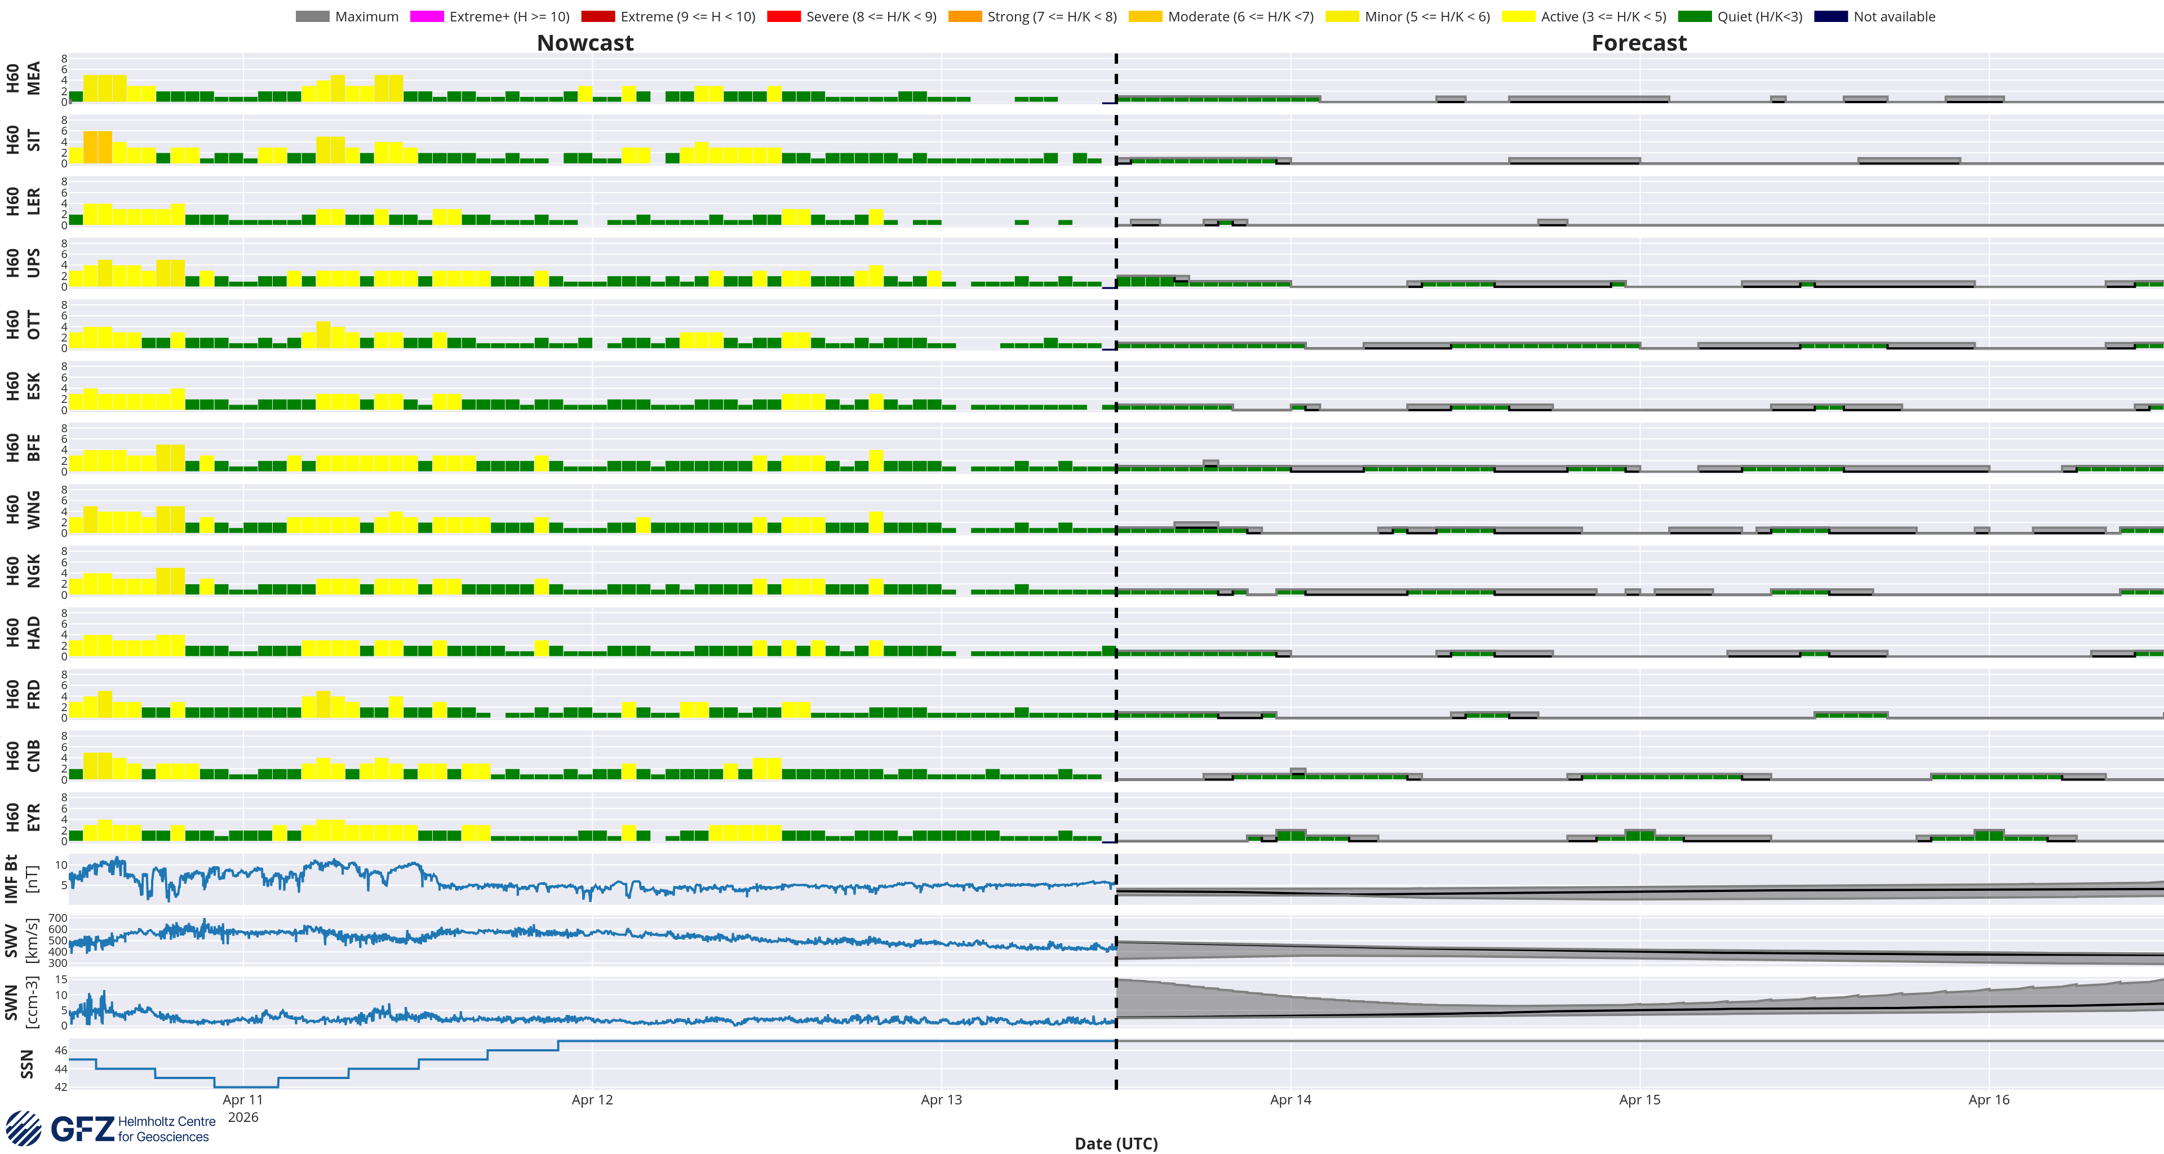Toggle the Strong legend entry
This screenshot has width=2164, height=1154.
coord(1032,17)
